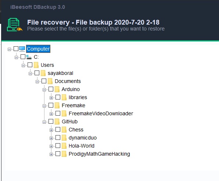Click the GitHub folder icon
Screen dimensions: 219x181
57,122
